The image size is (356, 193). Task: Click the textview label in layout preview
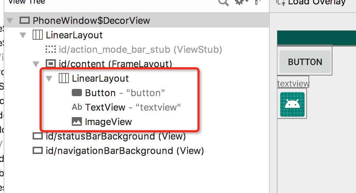pyautogui.click(x=293, y=83)
